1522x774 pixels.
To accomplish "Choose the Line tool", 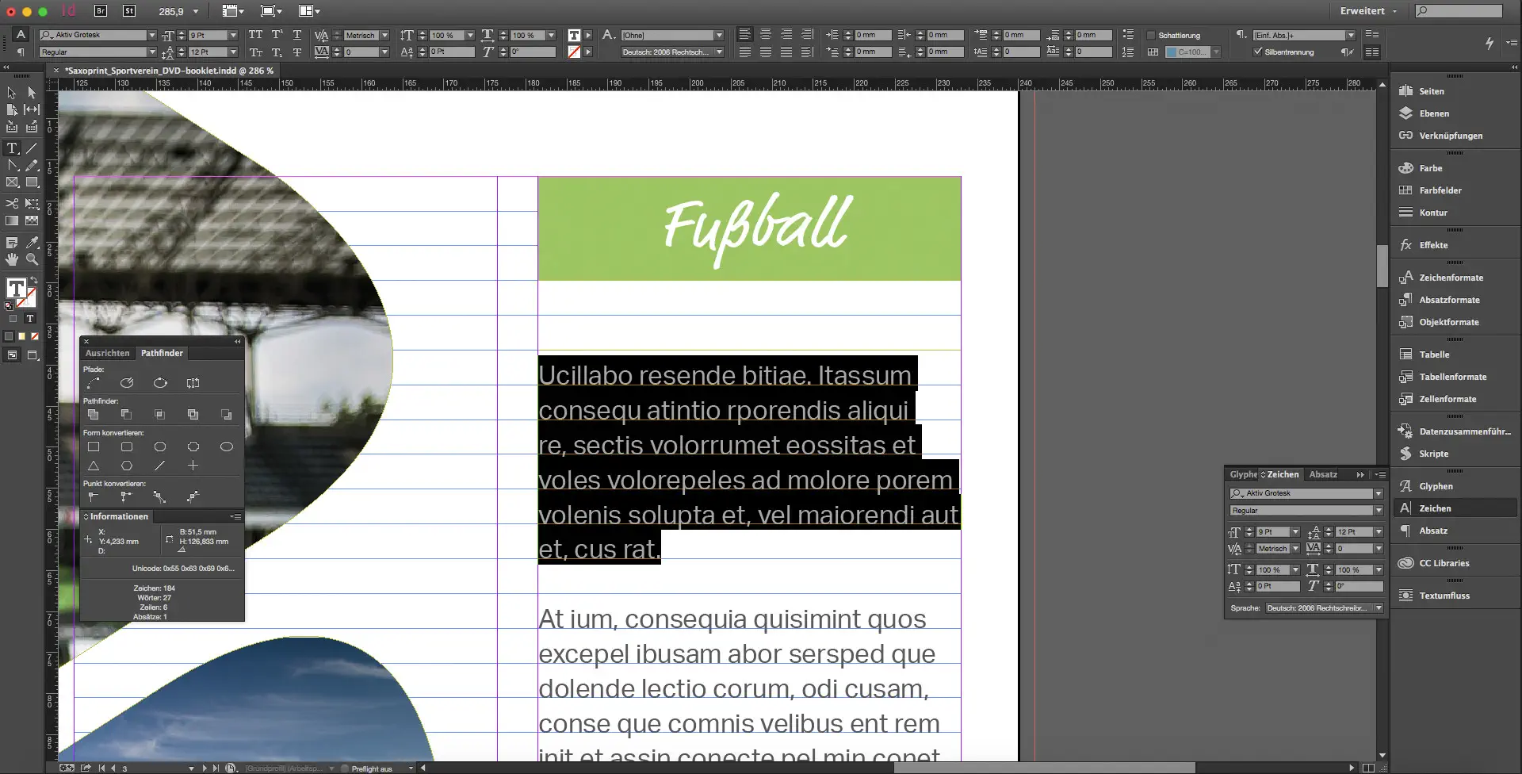I will pyautogui.click(x=32, y=148).
